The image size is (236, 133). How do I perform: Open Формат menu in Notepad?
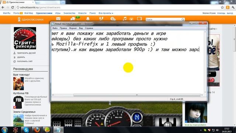coord(73,28)
